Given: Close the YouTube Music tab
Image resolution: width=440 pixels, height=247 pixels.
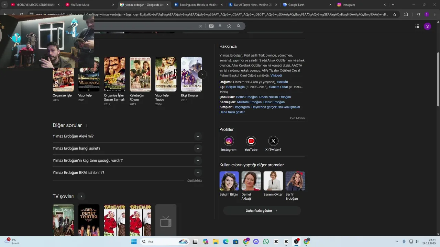Looking at the screenshot, I should [113, 5].
